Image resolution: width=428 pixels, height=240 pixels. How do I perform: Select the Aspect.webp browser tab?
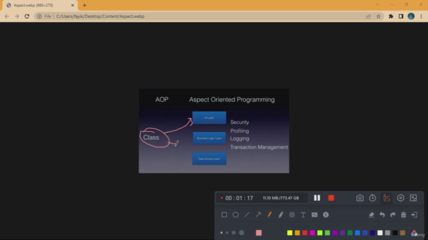click(39, 5)
